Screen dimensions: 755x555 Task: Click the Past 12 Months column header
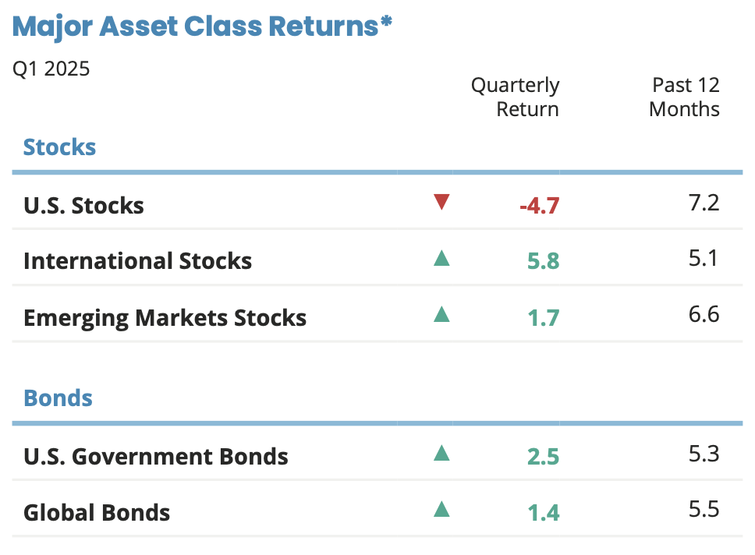point(684,97)
